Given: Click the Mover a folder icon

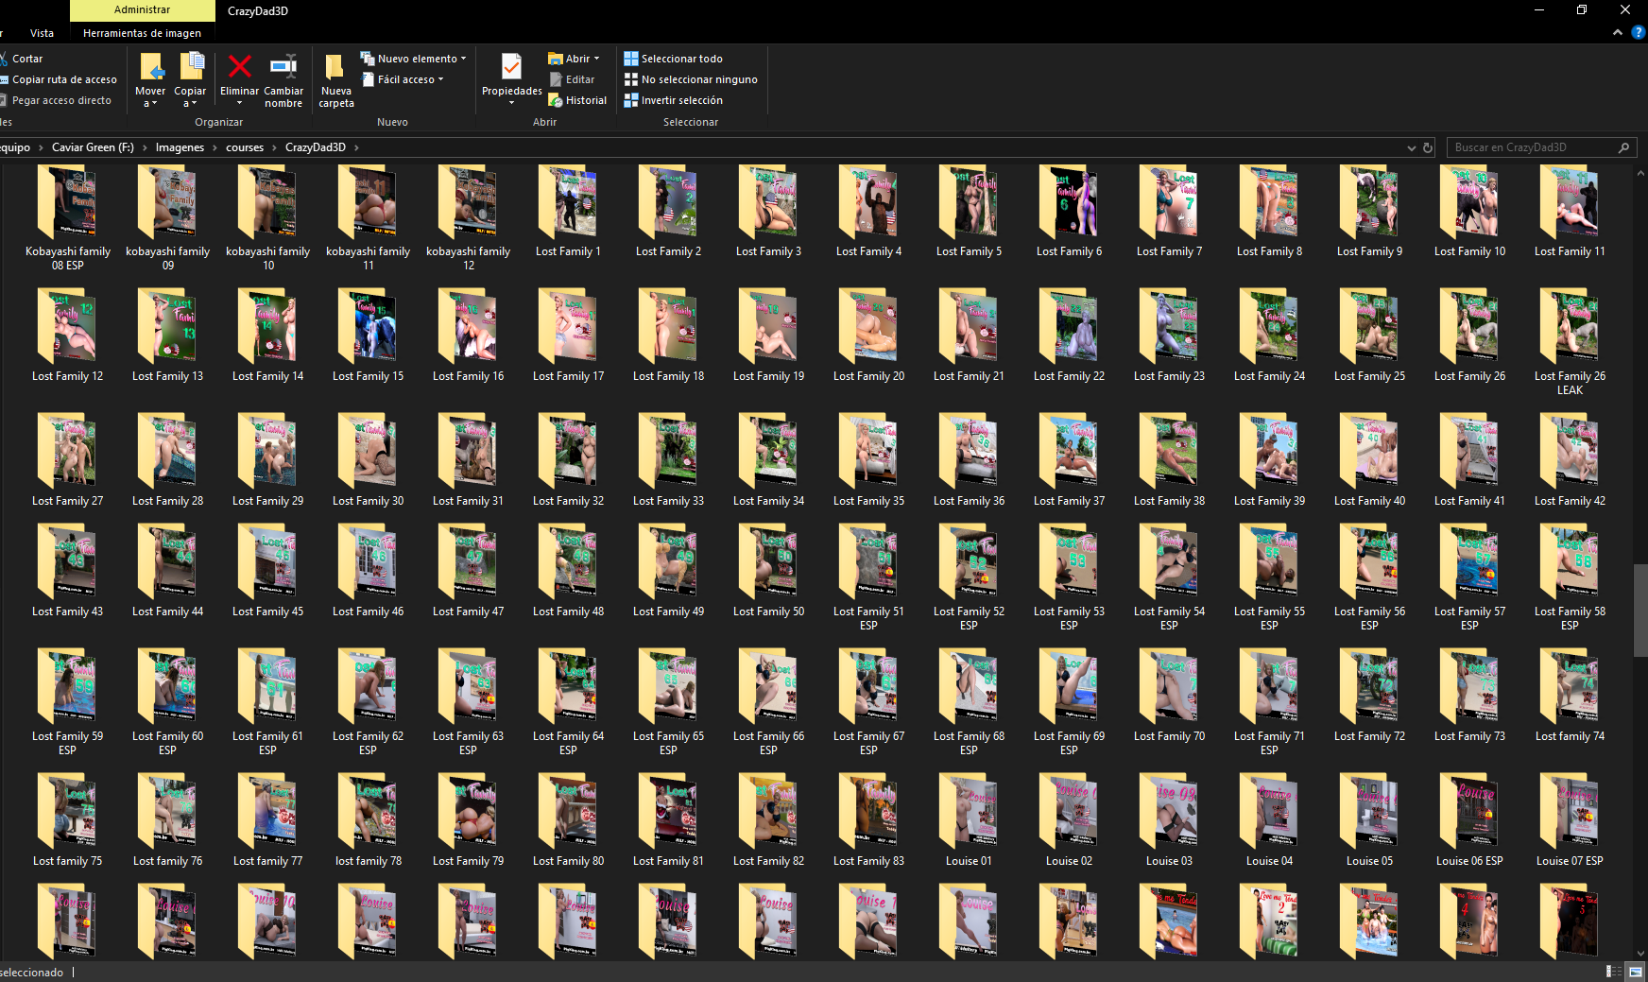Looking at the screenshot, I should [x=151, y=67].
